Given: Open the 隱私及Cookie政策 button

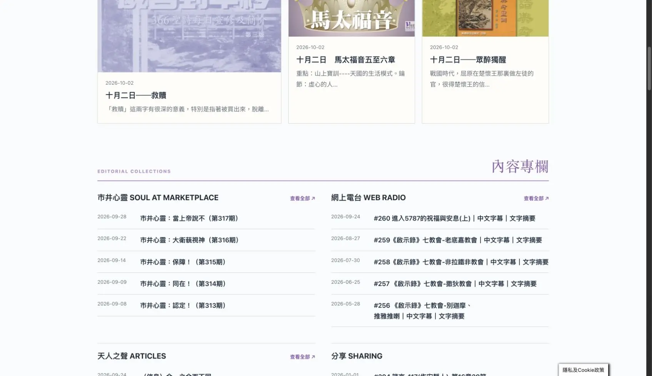Looking at the screenshot, I should click(583, 370).
